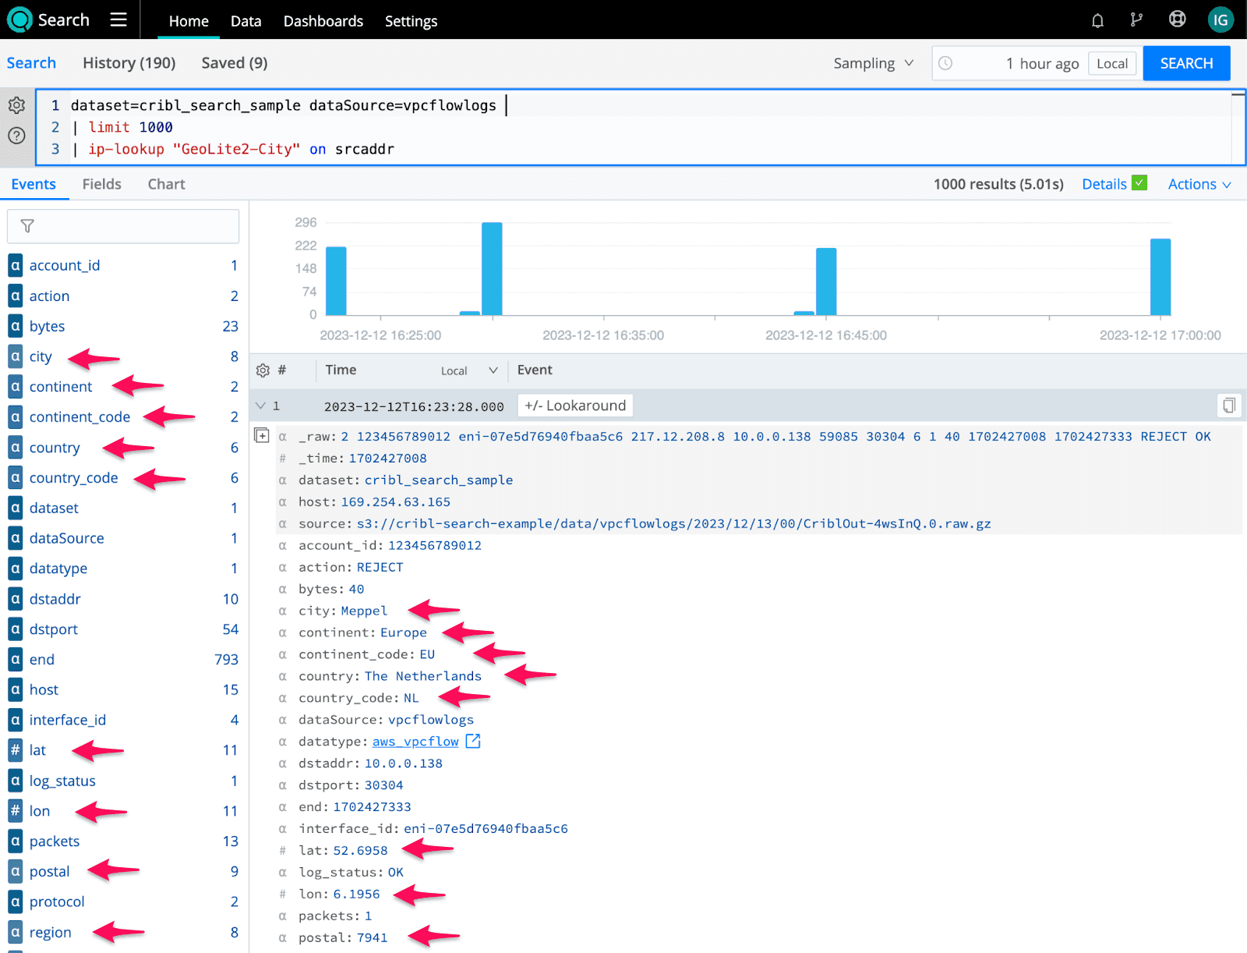Copy event using the clipboard icon
The height and width of the screenshot is (953, 1247).
1228,406
